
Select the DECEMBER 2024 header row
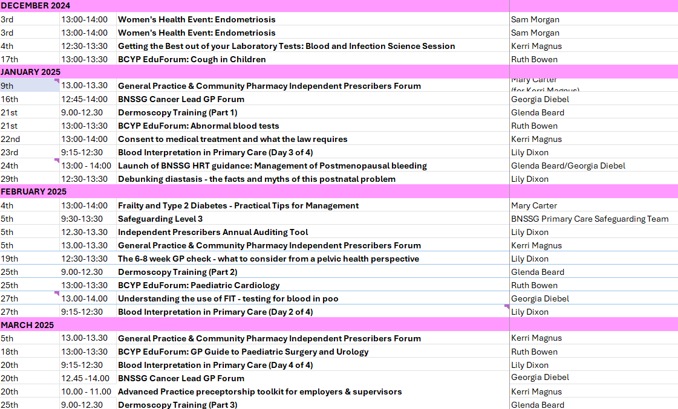tap(35, 5)
